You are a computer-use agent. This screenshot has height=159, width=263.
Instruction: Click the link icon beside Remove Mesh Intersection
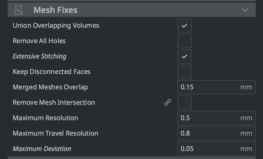point(167,102)
